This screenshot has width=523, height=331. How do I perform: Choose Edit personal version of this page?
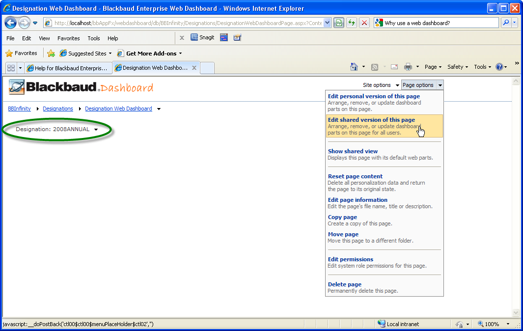[x=384, y=103]
